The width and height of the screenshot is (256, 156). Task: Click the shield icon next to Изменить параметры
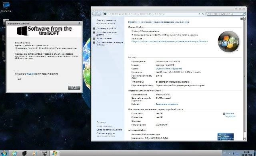(224, 114)
